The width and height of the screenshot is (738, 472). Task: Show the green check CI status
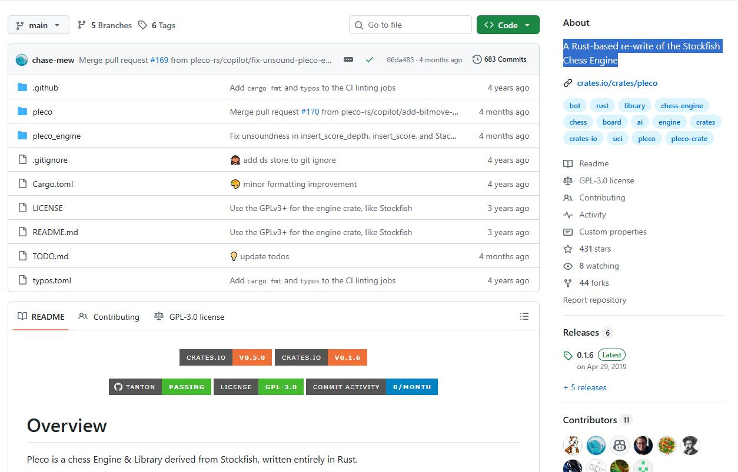tap(370, 59)
